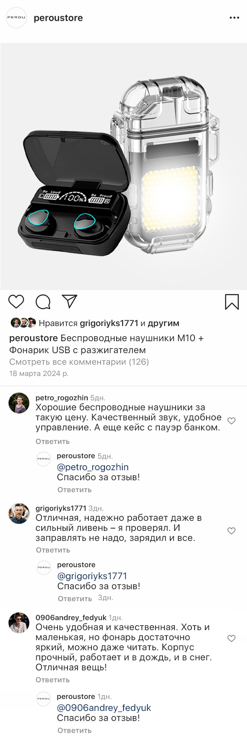Like petro_rogozhin's comment
Viewport: 247px width, 743px height.
tap(232, 421)
